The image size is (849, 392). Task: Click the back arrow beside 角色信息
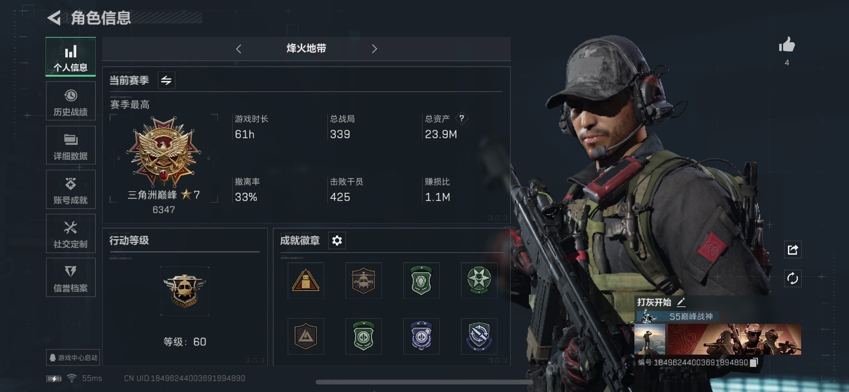[54, 18]
